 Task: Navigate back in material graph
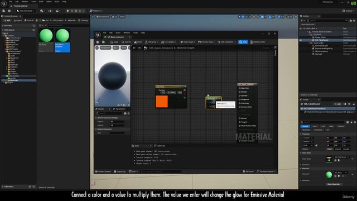click(134, 48)
